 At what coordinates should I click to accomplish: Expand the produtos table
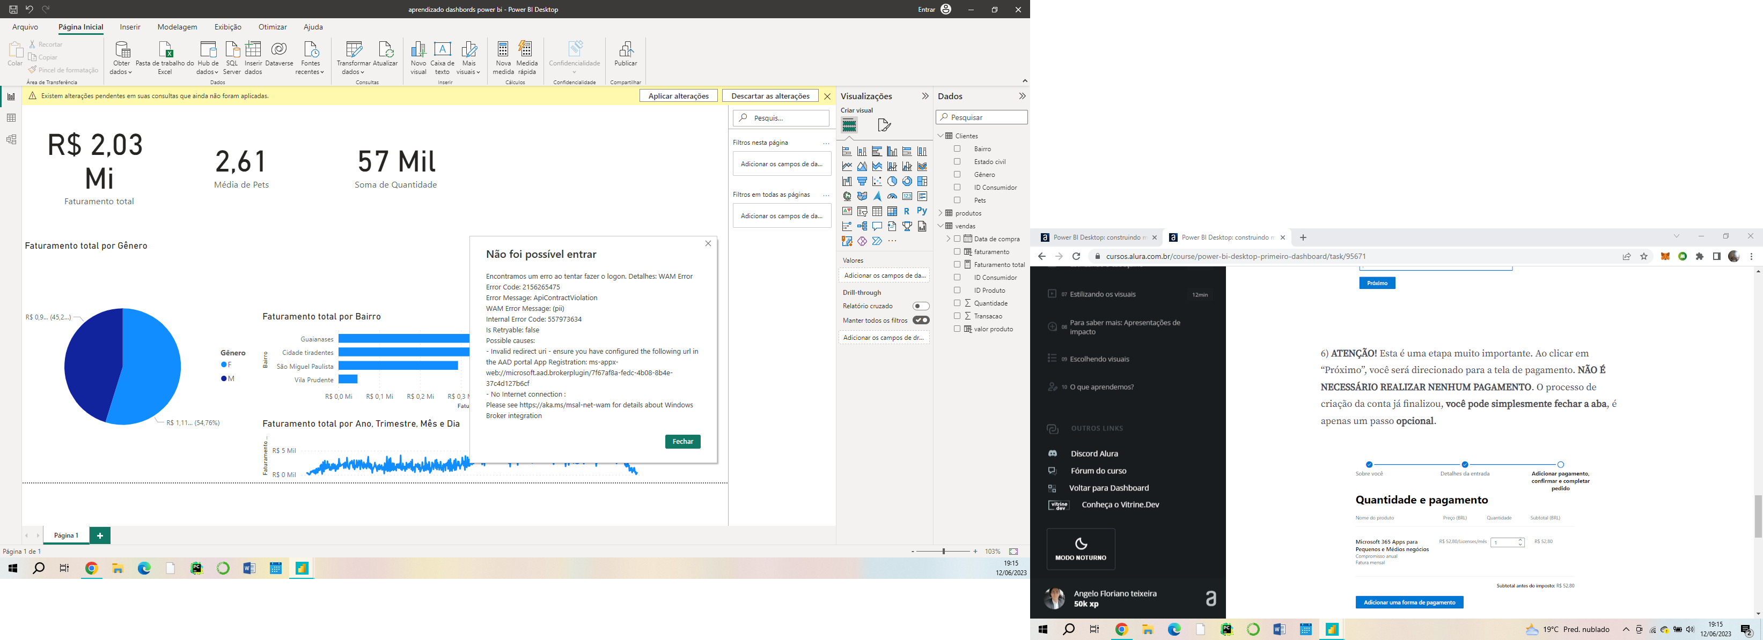point(941,213)
